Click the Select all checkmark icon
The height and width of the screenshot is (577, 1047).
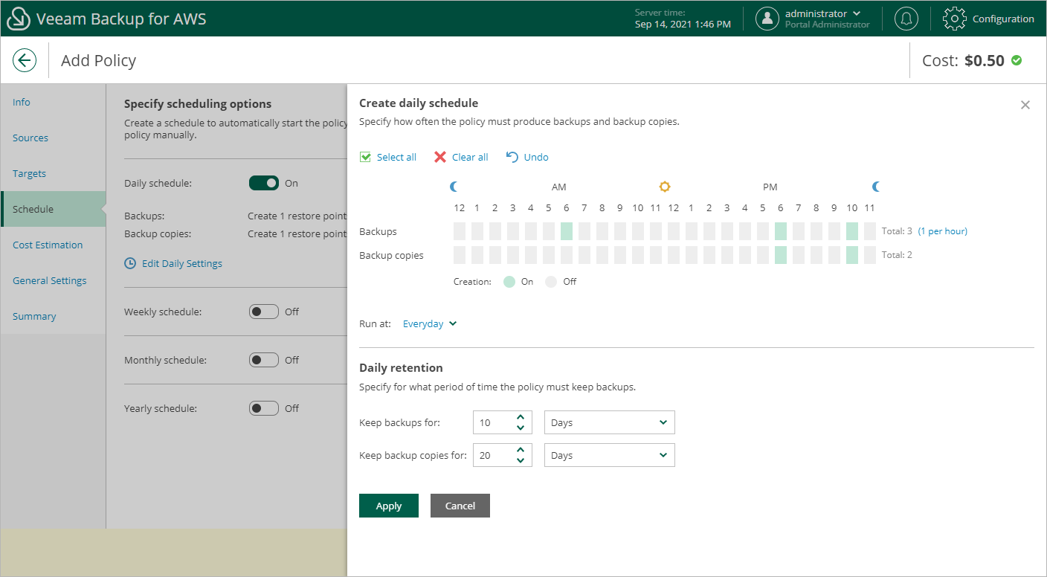click(365, 157)
